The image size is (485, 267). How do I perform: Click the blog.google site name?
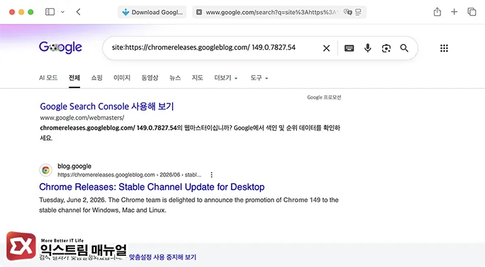coord(74,166)
